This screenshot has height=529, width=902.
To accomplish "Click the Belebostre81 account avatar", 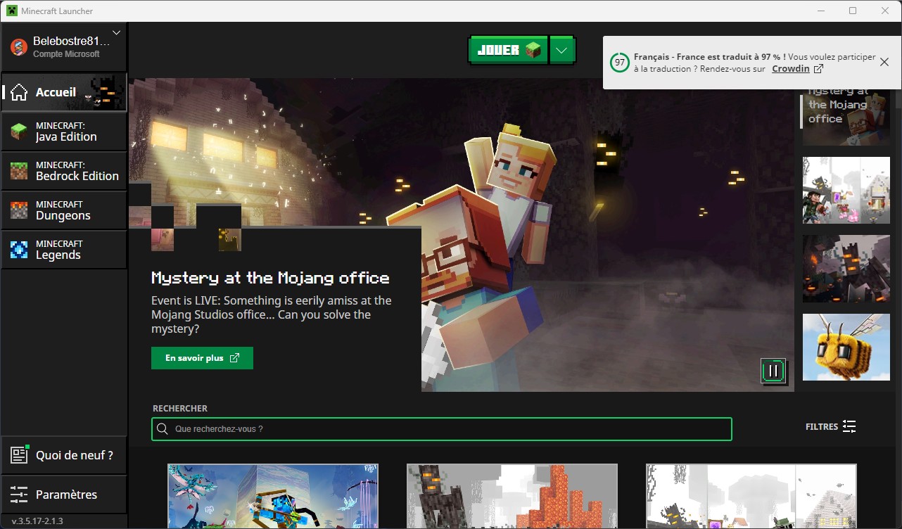I will coord(17,46).
